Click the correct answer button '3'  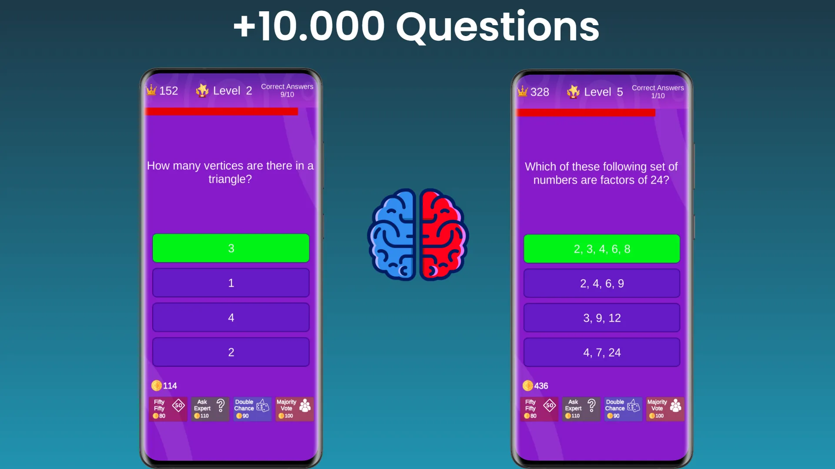[x=230, y=248]
